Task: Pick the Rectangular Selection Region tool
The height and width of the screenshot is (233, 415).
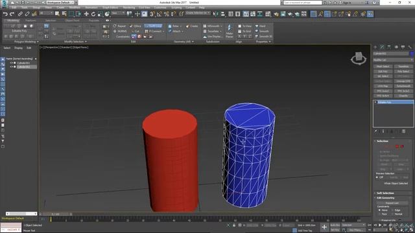Action: (71, 14)
